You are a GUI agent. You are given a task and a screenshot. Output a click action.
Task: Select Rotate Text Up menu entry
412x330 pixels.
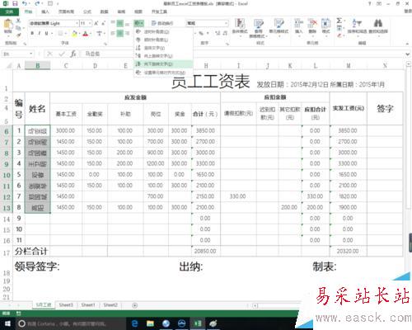click(163, 56)
